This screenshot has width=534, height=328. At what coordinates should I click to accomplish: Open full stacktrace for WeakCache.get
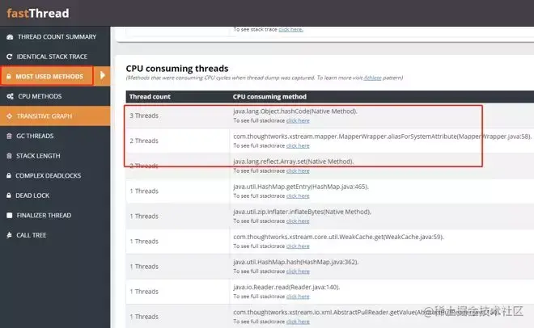click(298, 246)
